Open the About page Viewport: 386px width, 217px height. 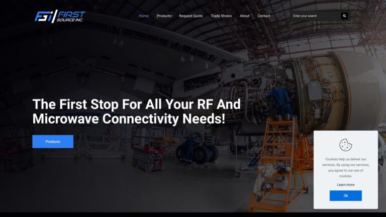pyautogui.click(x=244, y=16)
